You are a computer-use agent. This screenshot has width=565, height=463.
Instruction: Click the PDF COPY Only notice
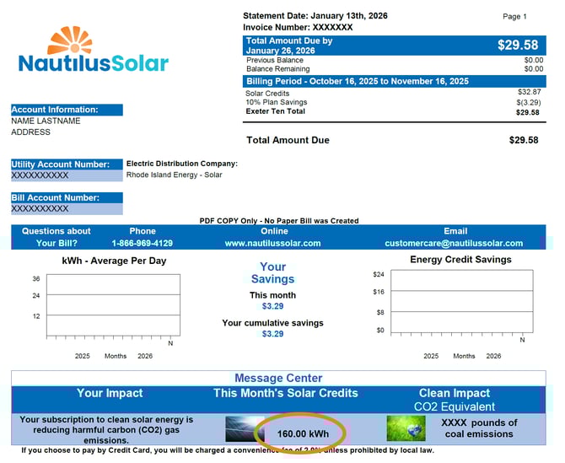click(279, 221)
